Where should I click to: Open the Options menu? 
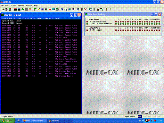(21, 5)
